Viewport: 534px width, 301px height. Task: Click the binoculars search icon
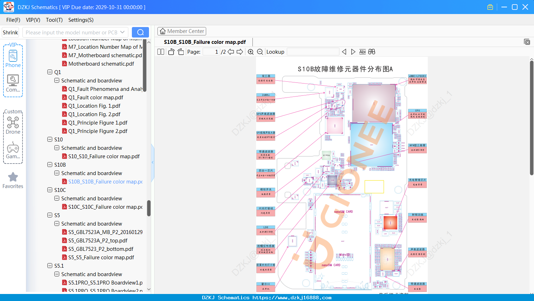(x=372, y=52)
